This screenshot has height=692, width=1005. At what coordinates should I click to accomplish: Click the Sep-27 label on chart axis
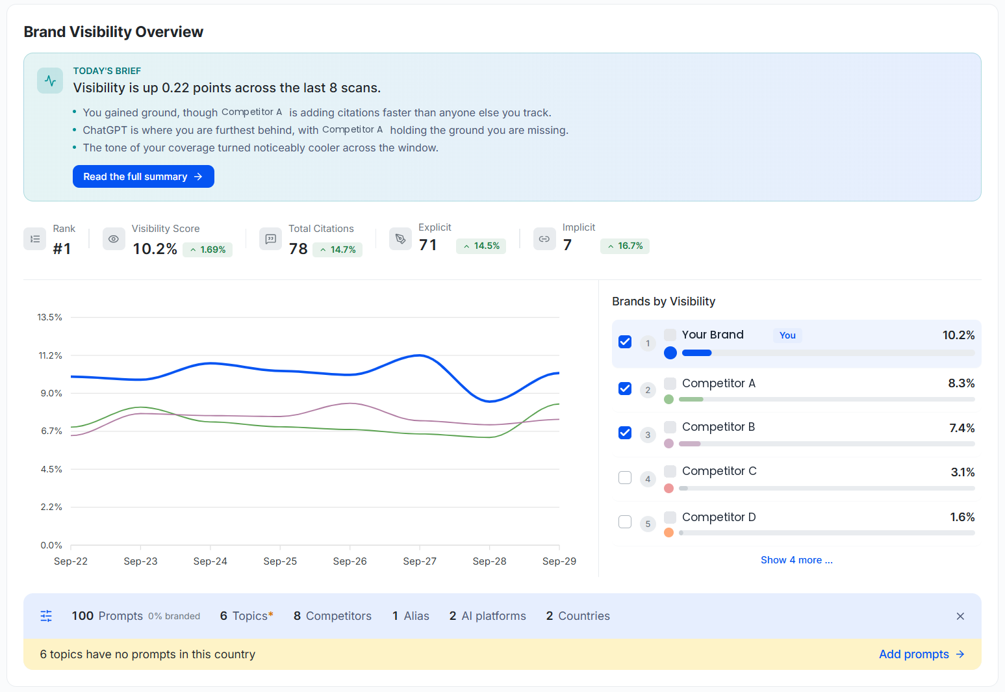(x=420, y=561)
